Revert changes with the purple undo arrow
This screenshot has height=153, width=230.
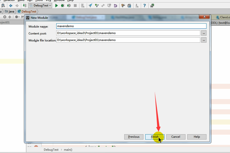coord(116,6)
